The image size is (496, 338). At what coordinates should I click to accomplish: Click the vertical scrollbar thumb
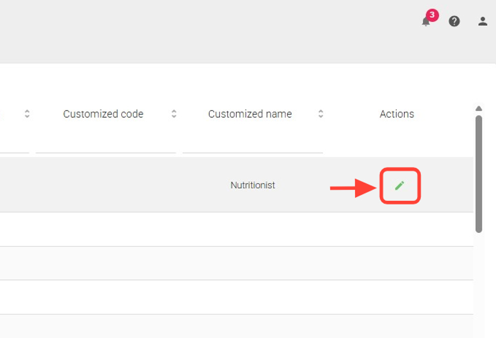pyautogui.click(x=479, y=173)
